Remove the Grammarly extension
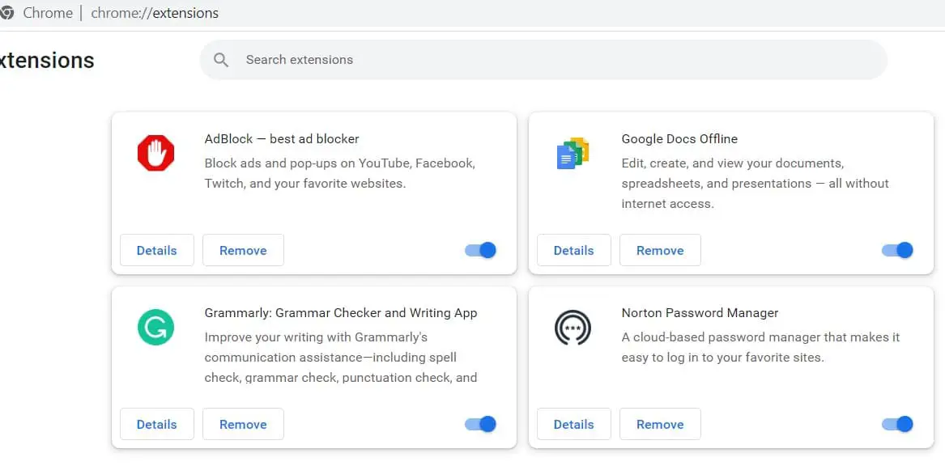Image resolution: width=945 pixels, height=466 pixels. click(243, 424)
